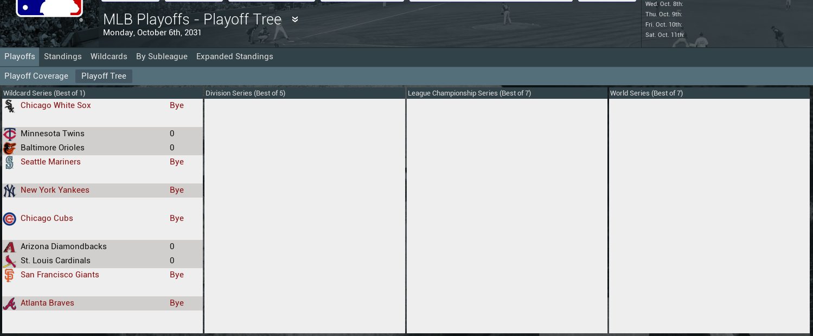Click the Fri. Oct. 10th schedule entry

pyautogui.click(x=664, y=24)
